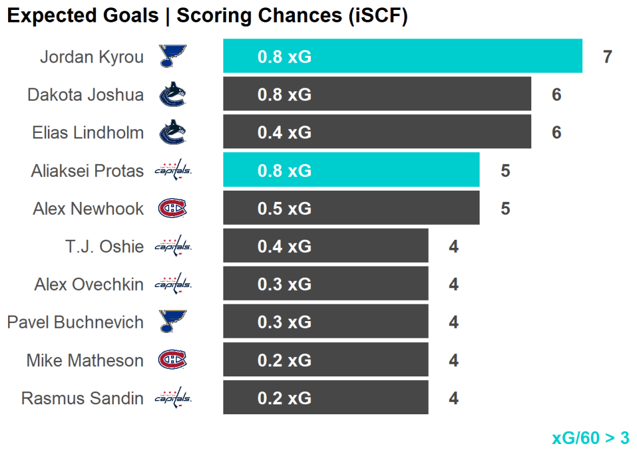Select Aliaksei Protas's teal highlighted bar
This screenshot has height=454, width=637.
pos(351,170)
